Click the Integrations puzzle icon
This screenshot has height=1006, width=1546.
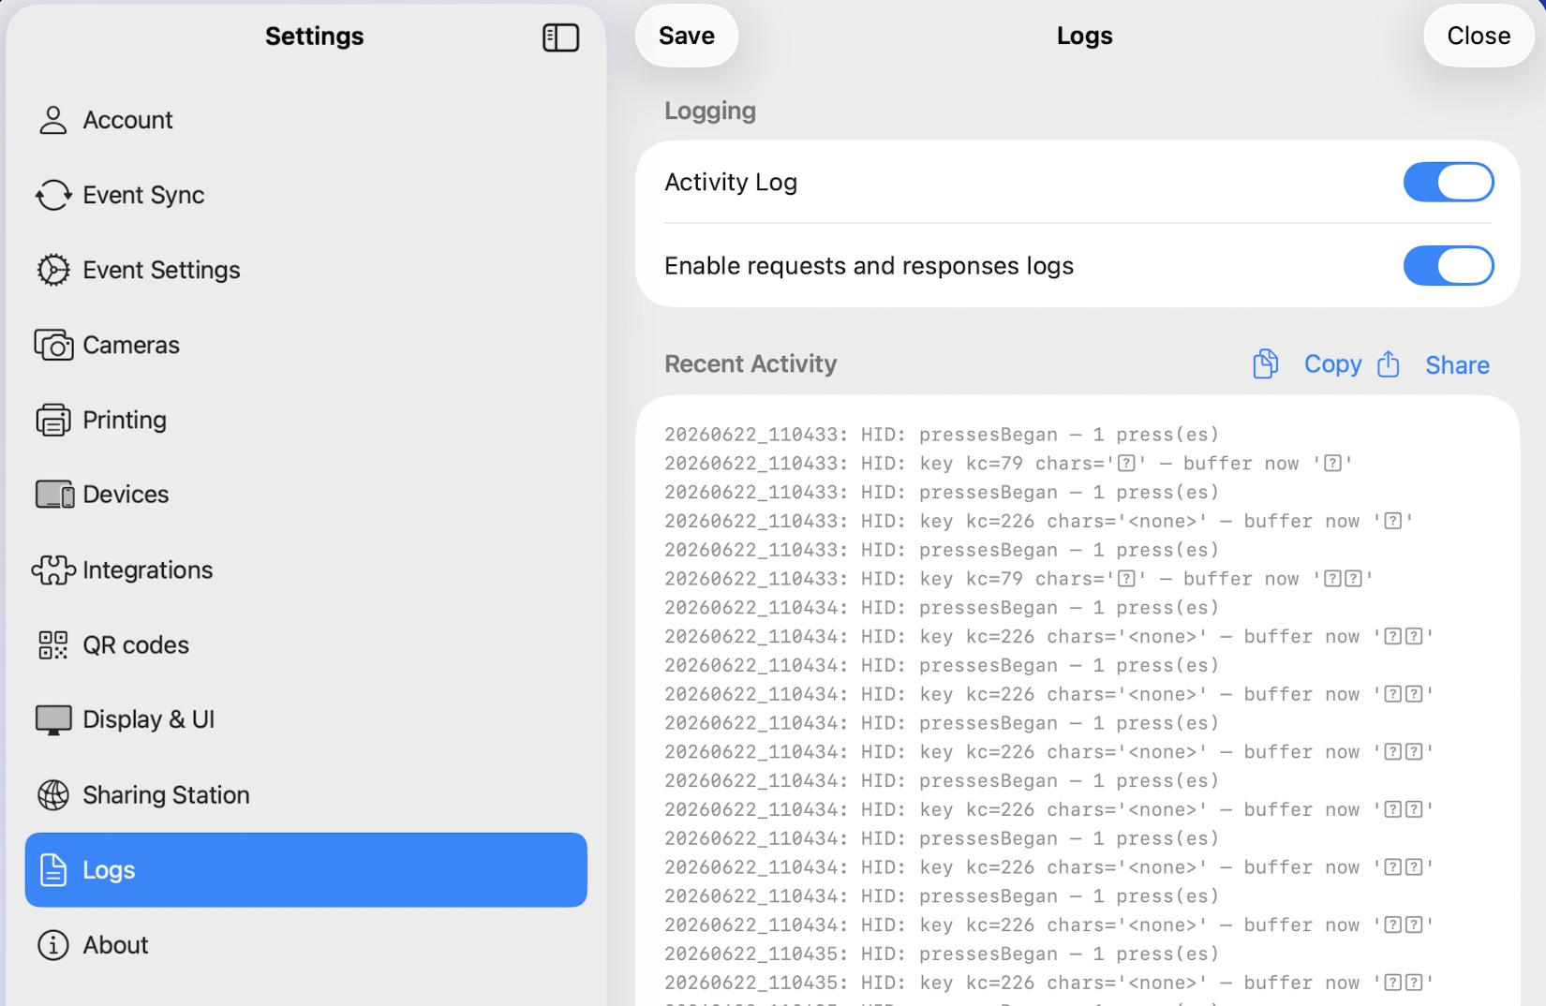coord(53,570)
